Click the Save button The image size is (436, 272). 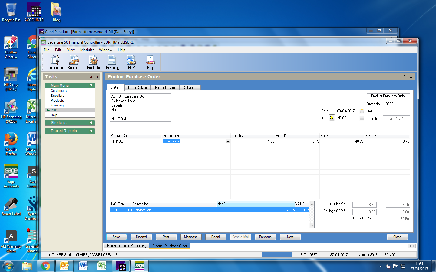coord(116,237)
